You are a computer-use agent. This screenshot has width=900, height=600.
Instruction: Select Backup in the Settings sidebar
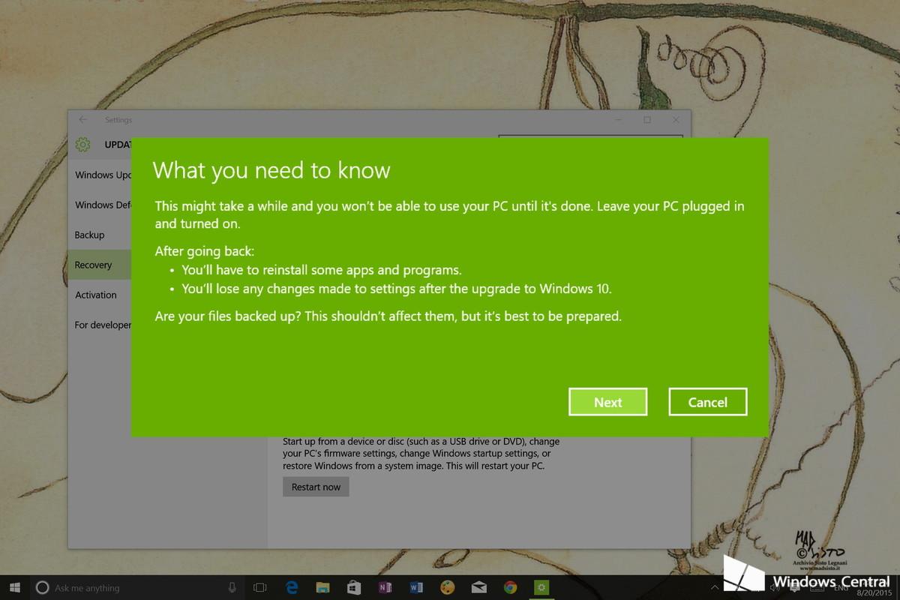pos(99,235)
